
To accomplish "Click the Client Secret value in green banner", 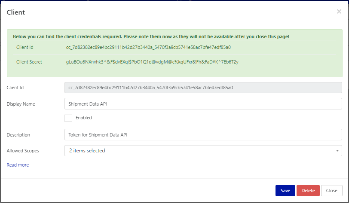I will (x=152, y=62).
